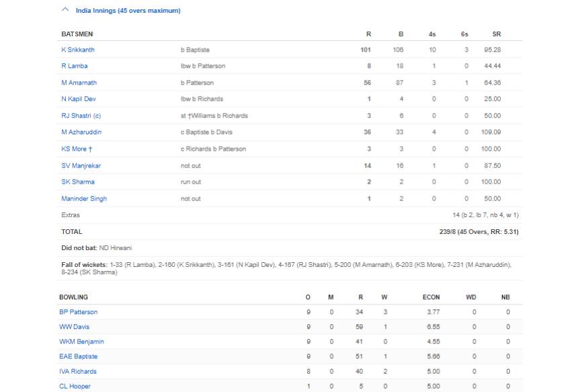The height and width of the screenshot is (392, 588).
Task: Click CL Hooper bowler link
Action: coord(75,386)
